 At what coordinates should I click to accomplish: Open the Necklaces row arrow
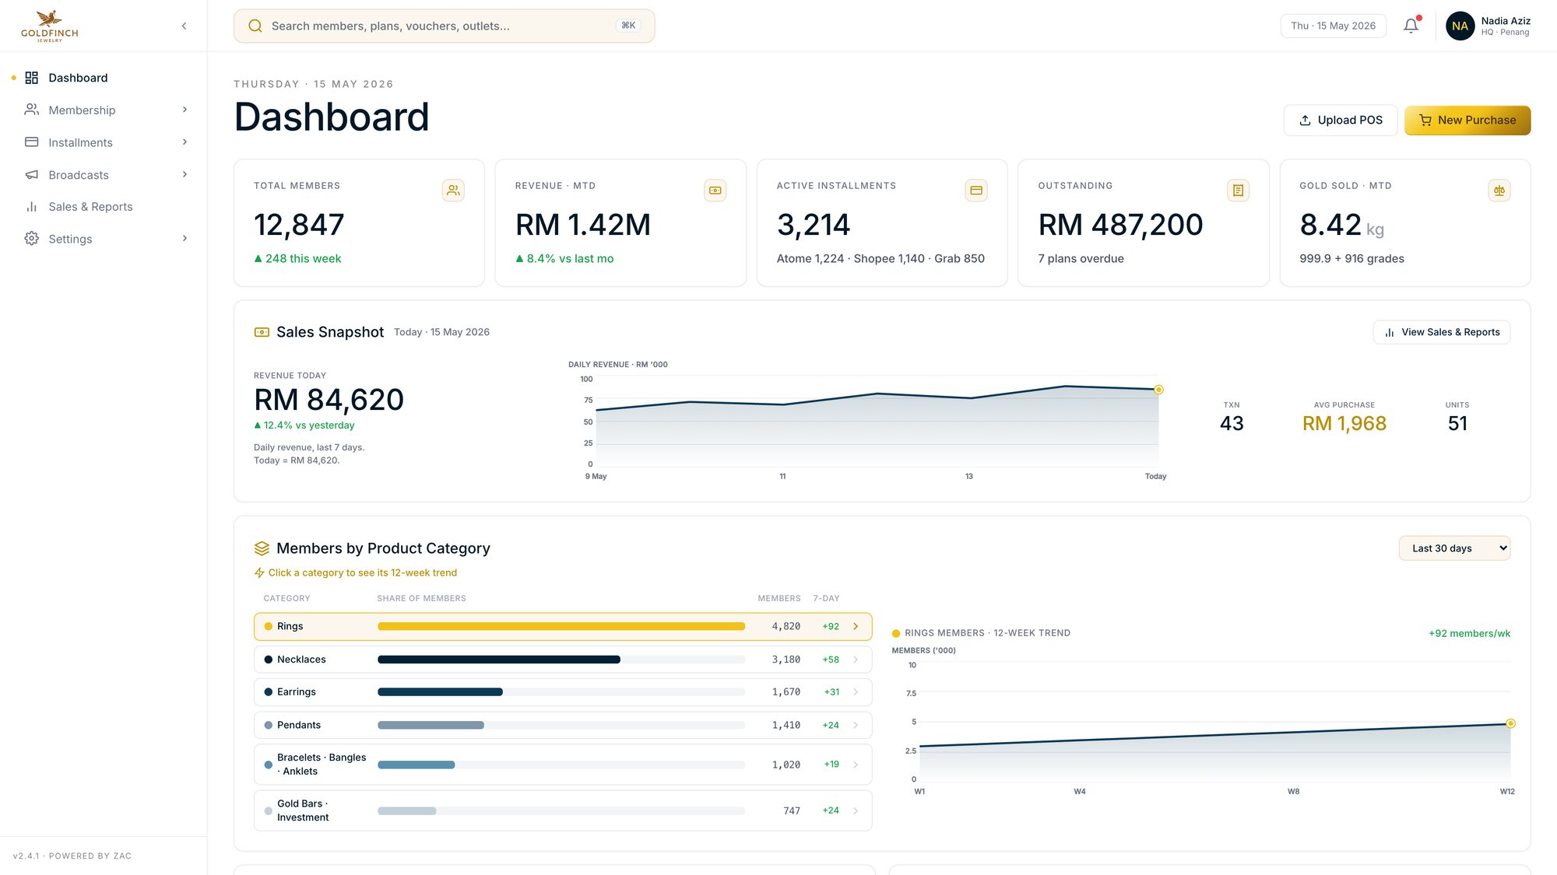856,660
